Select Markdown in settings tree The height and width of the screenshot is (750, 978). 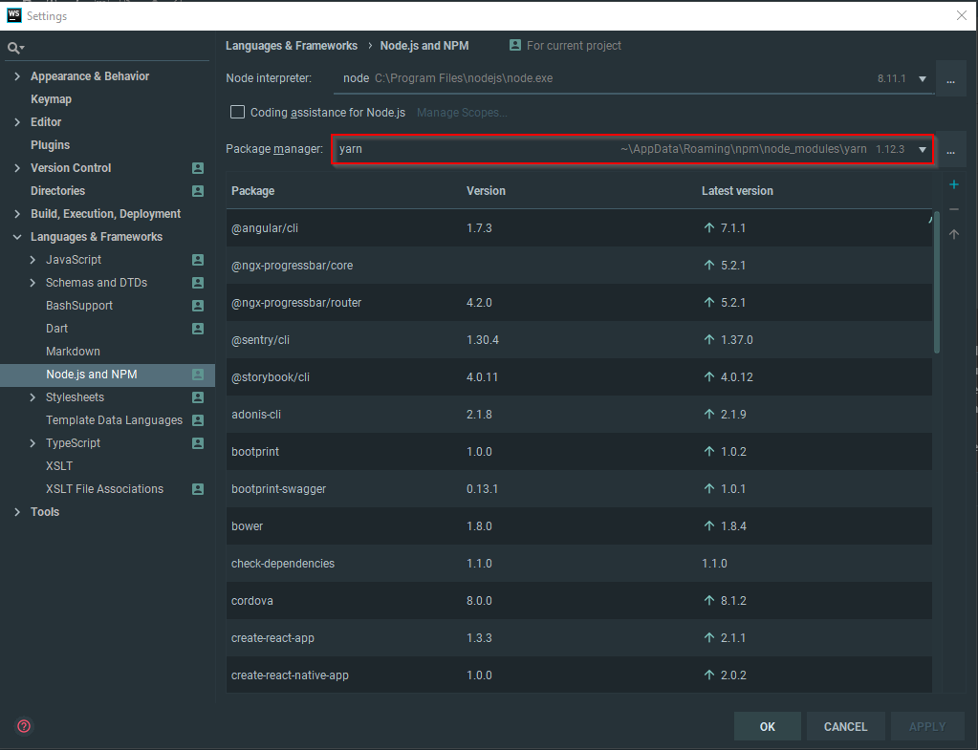[73, 351]
